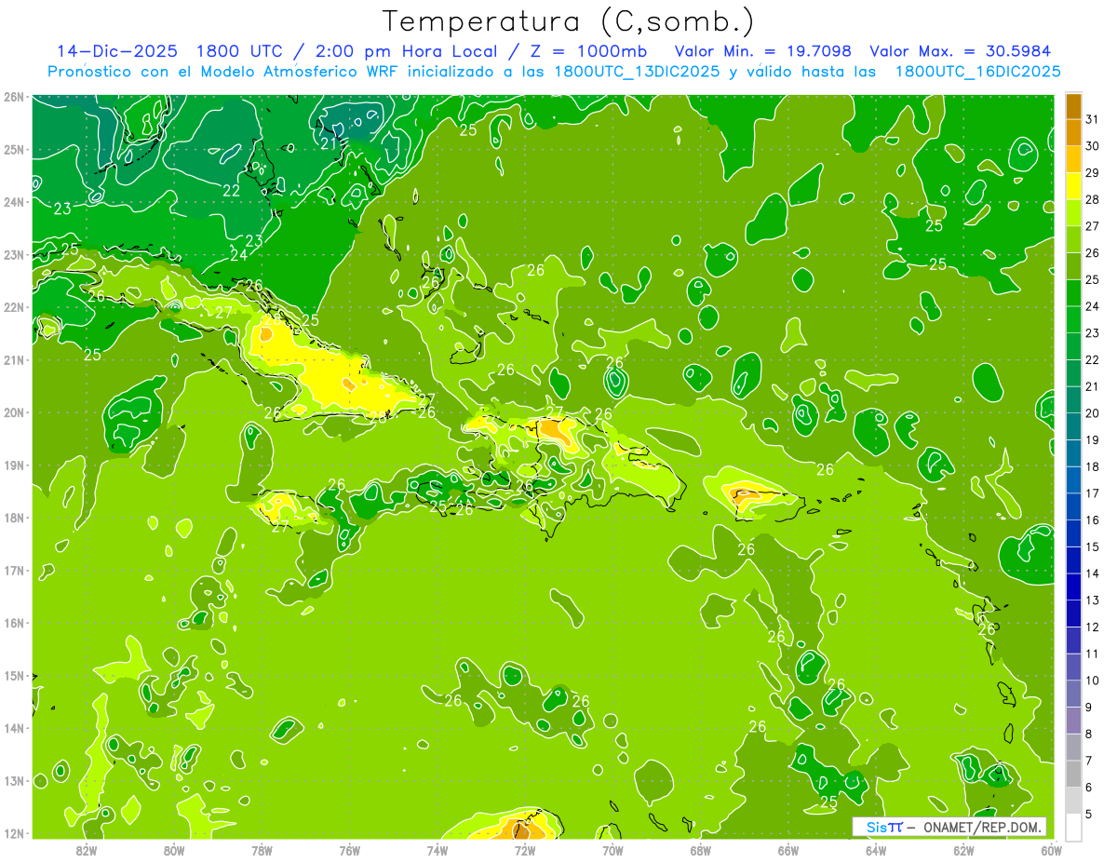Click the '22N' latitude axis label

coord(13,307)
